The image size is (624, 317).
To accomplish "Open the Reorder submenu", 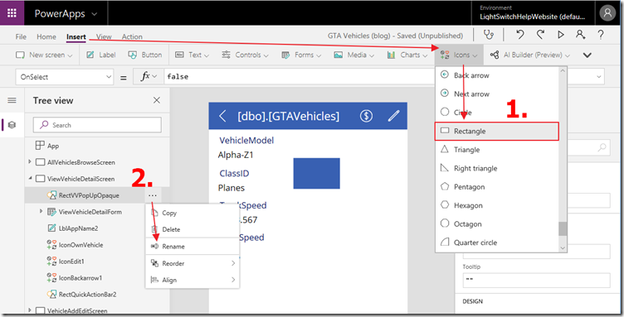I will coord(193,263).
